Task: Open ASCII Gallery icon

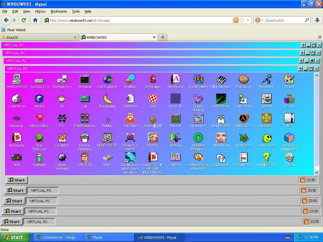Action: [x=198, y=82]
